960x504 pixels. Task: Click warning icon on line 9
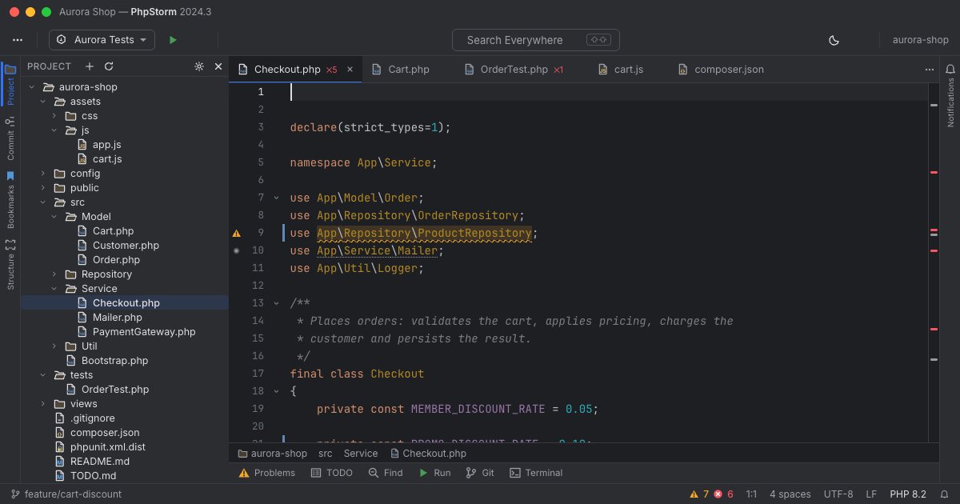pos(236,234)
